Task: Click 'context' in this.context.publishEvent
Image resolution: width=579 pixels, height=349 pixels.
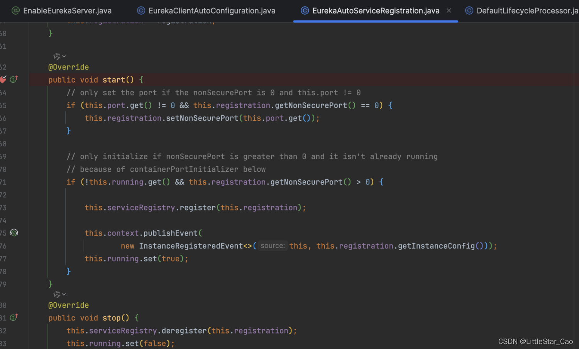Action: tap(123, 233)
